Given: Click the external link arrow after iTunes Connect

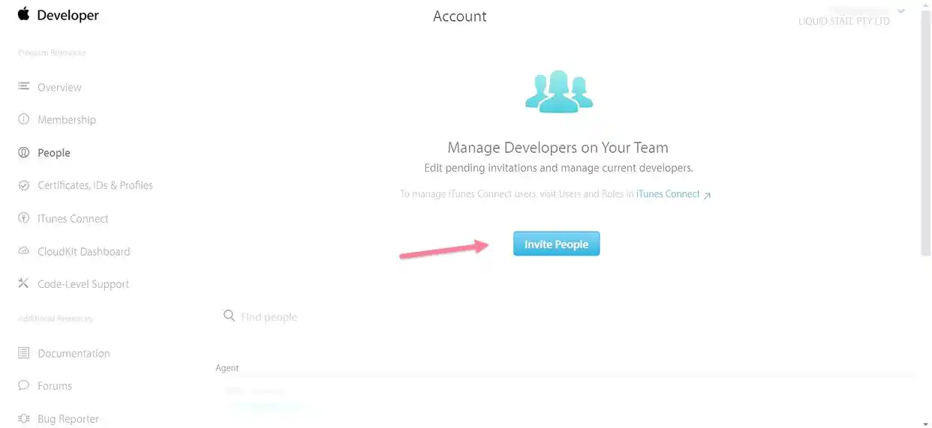Looking at the screenshot, I should tap(707, 195).
